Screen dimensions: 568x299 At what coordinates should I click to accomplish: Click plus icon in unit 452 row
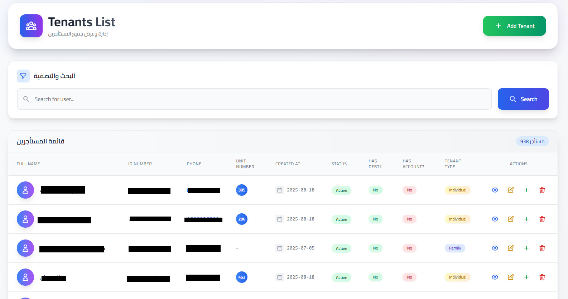coord(526,277)
